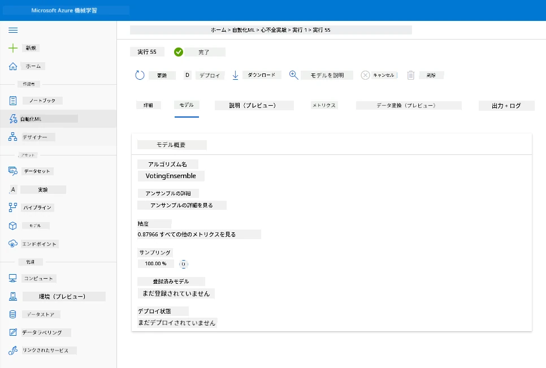Click the cancel X circle icon
Image resolution: width=546 pixels, height=368 pixels.
pos(365,75)
